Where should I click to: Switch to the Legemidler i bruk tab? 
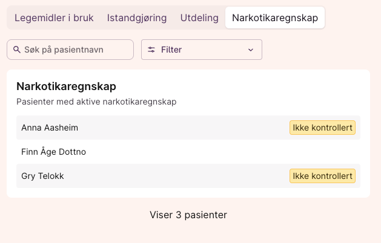(54, 18)
